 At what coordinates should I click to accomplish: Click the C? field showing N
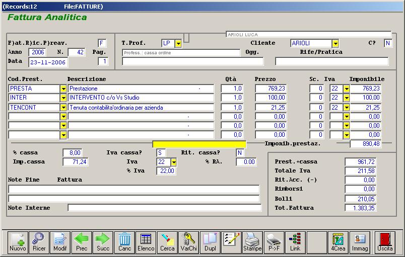click(388, 43)
